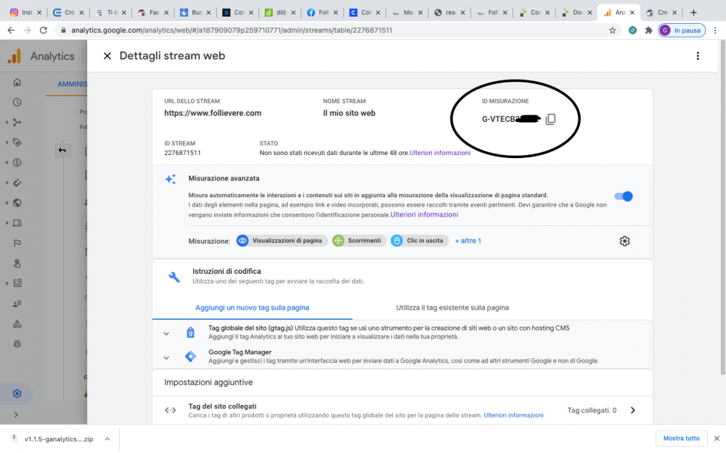Click the Visualizzazioni di pagina chip

tap(282, 241)
